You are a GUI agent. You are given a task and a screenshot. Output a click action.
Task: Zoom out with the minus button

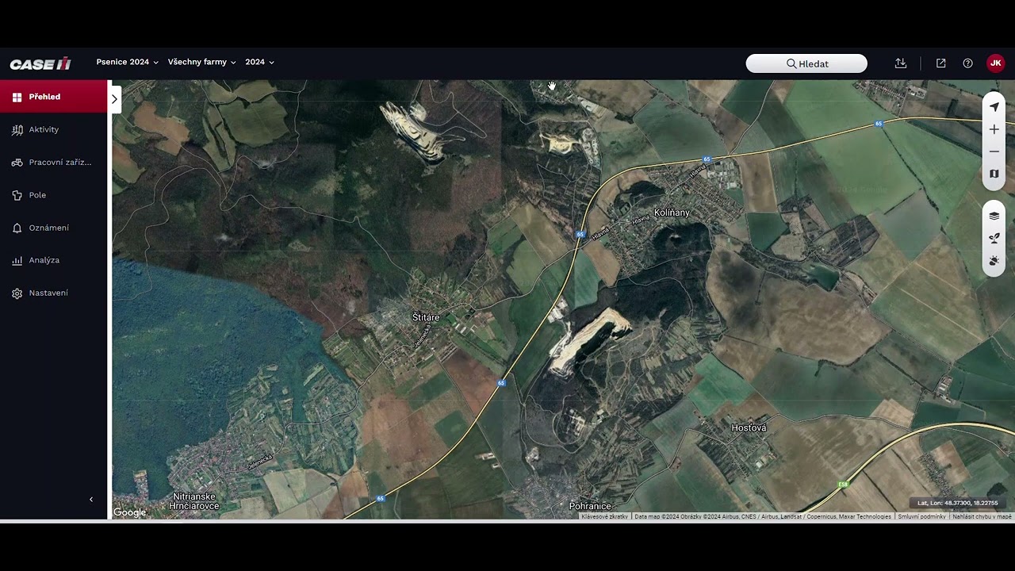(994, 151)
